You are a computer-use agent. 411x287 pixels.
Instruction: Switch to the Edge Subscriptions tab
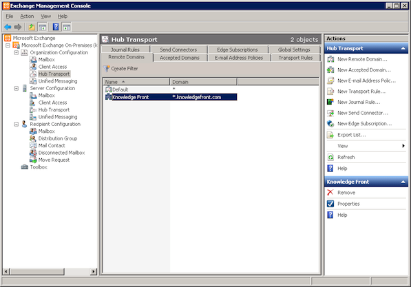(238, 50)
